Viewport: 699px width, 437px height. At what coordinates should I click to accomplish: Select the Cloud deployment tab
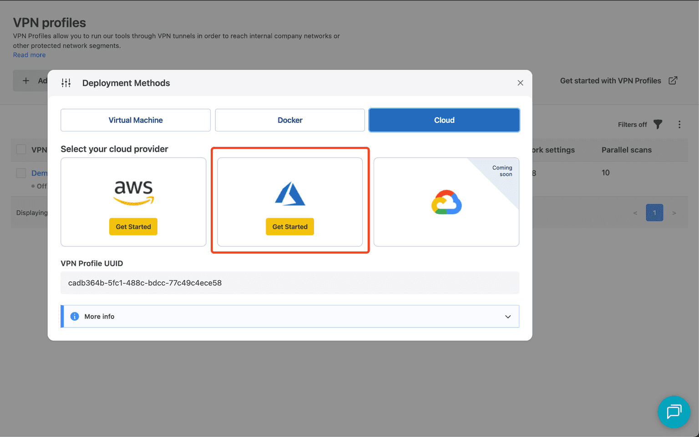444,120
